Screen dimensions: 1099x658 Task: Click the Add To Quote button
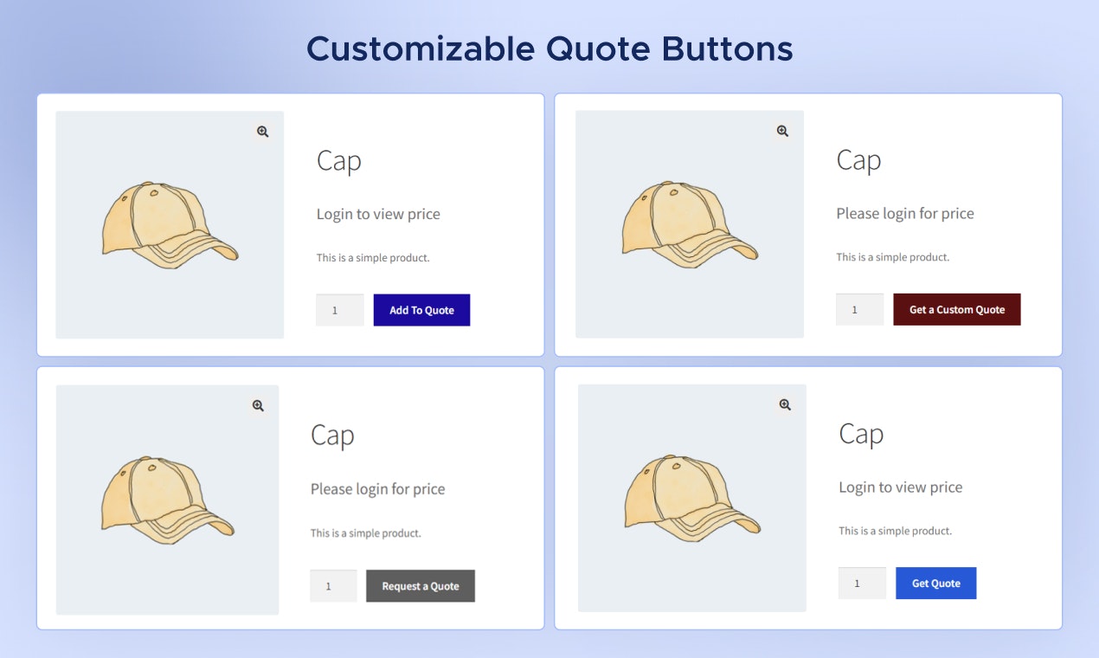pos(421,309)
